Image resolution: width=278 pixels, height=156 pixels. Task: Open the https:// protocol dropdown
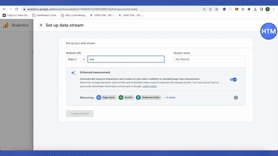click(76, 59)
